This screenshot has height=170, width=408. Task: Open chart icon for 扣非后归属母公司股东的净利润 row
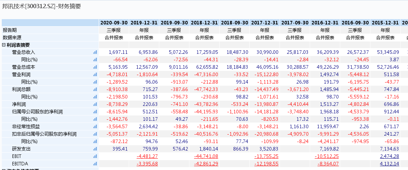point(95,134)
